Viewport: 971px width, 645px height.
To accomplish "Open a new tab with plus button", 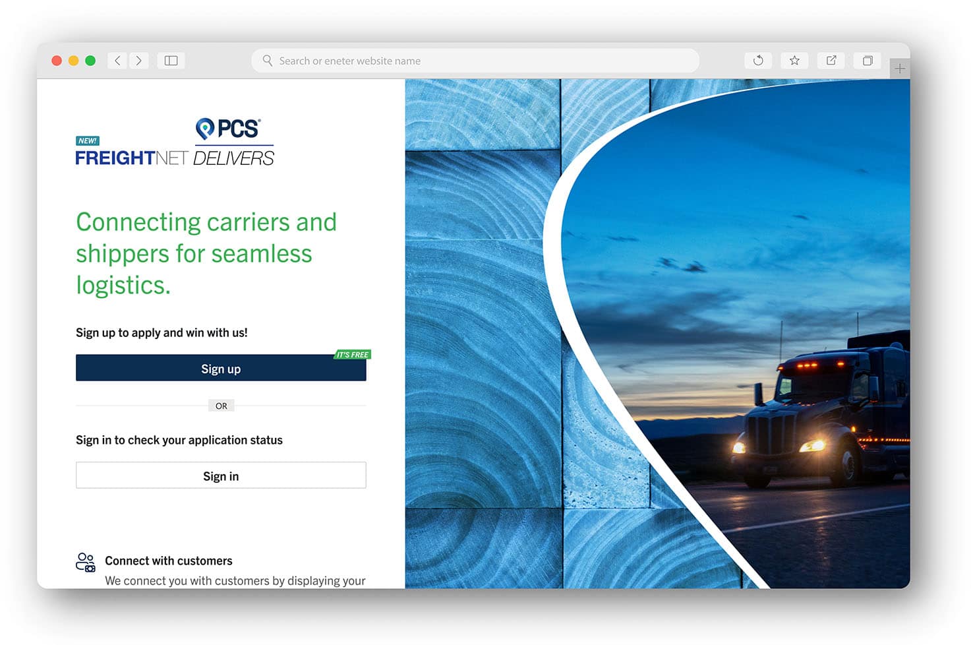I will [x=900, y=69].
